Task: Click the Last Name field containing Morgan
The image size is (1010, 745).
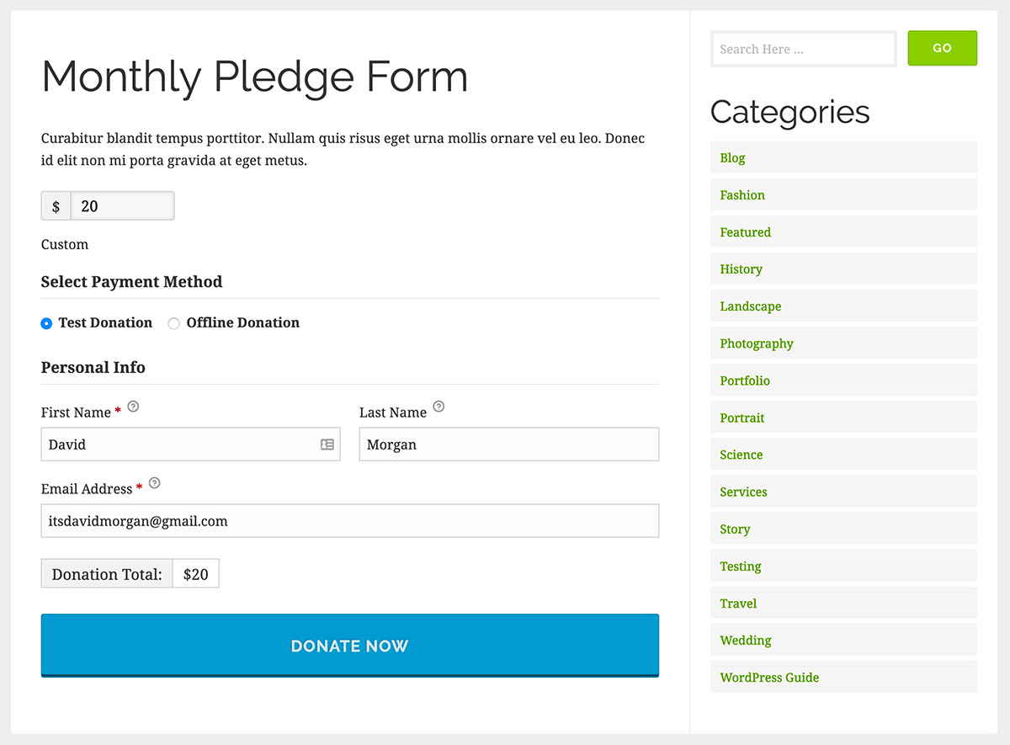Action: [509, 444]
